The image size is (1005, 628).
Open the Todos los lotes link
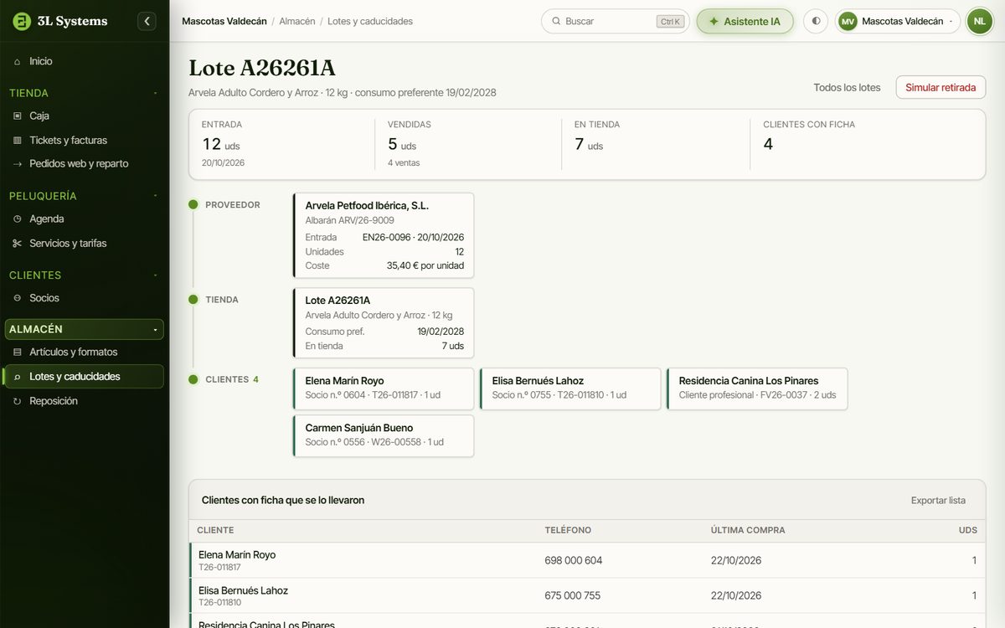click(847, 87)
